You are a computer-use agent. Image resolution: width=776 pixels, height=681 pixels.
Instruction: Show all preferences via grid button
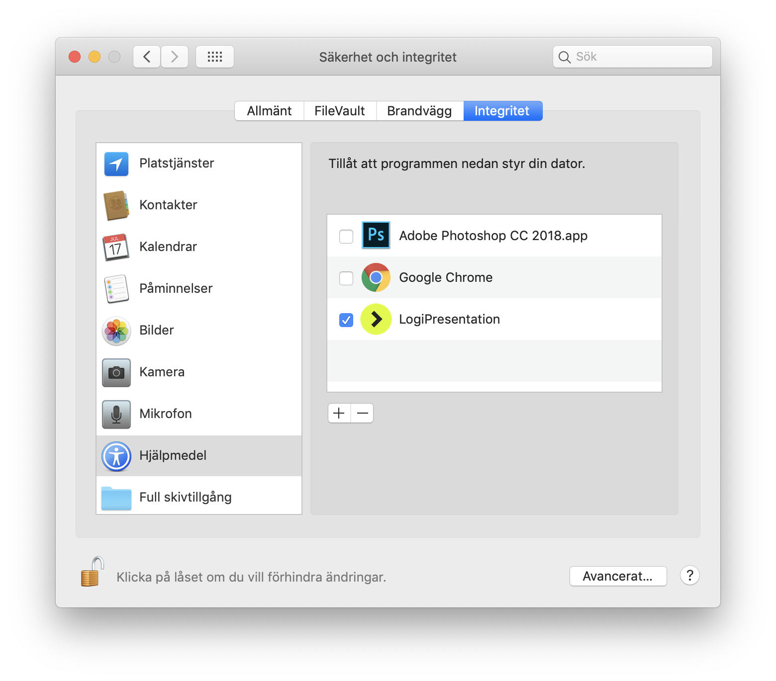pyautogui.click(x=215, y=57)
